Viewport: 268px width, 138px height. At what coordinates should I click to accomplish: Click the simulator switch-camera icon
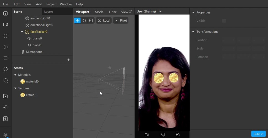coord(162,135)
